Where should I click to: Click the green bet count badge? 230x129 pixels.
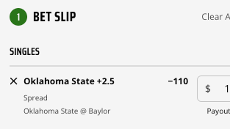[x=18, y=17]
